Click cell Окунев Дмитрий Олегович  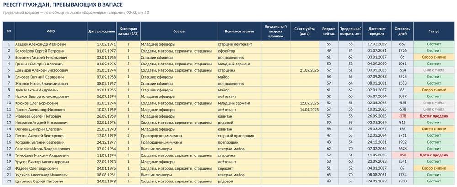(51, 129)
